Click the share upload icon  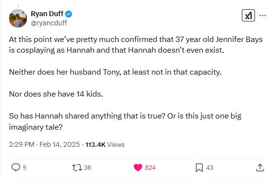[260, 167]
